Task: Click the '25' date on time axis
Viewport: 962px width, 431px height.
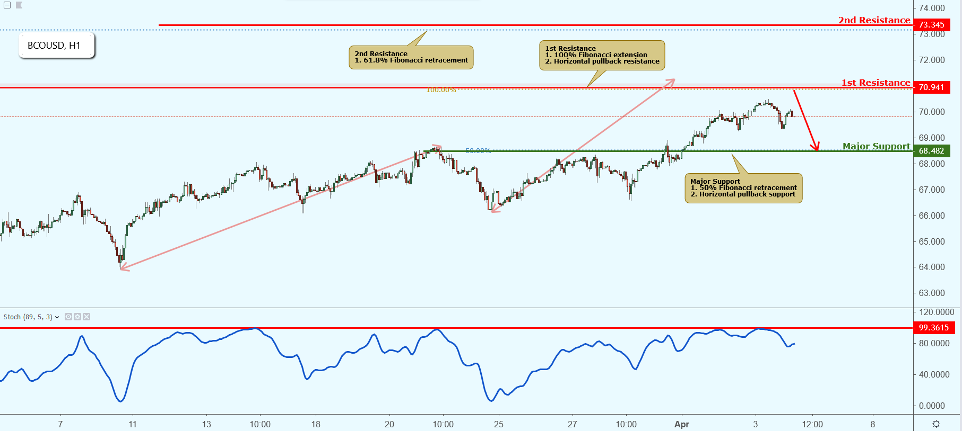Action: coord(499,424)
